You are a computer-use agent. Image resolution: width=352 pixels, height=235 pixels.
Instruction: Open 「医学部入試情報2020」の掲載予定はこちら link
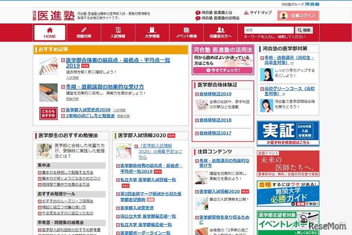click(x=160, y=152)
